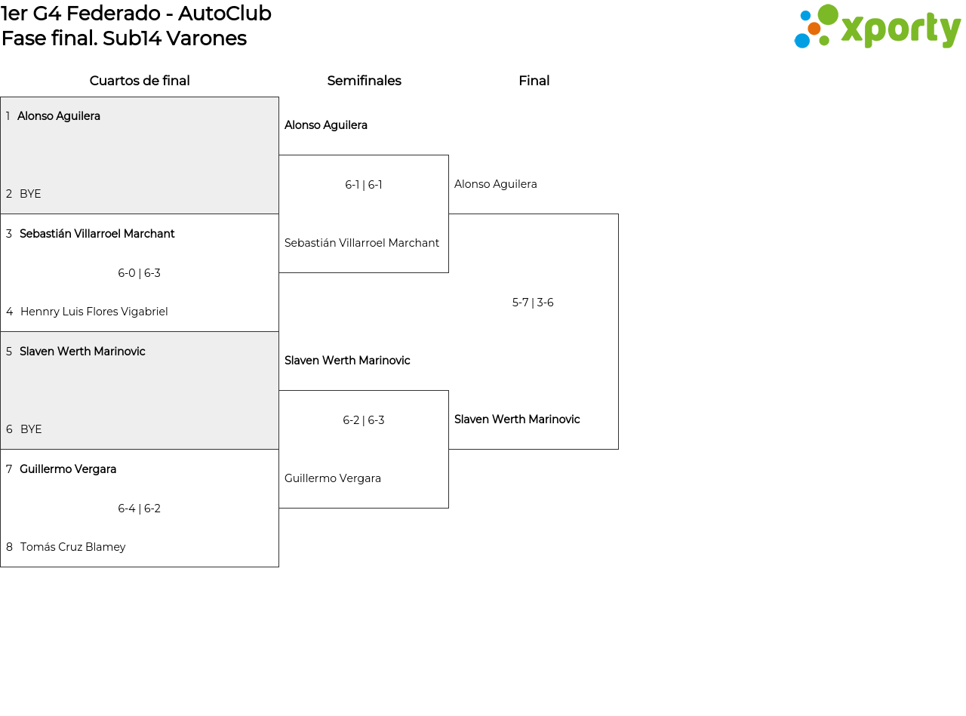This screenshot has width=966, height=716.
Task: Click Tomás Cruz Blamey entry
Action: 72,547
